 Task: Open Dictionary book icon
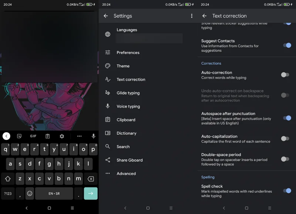click(x=108, y=133)
